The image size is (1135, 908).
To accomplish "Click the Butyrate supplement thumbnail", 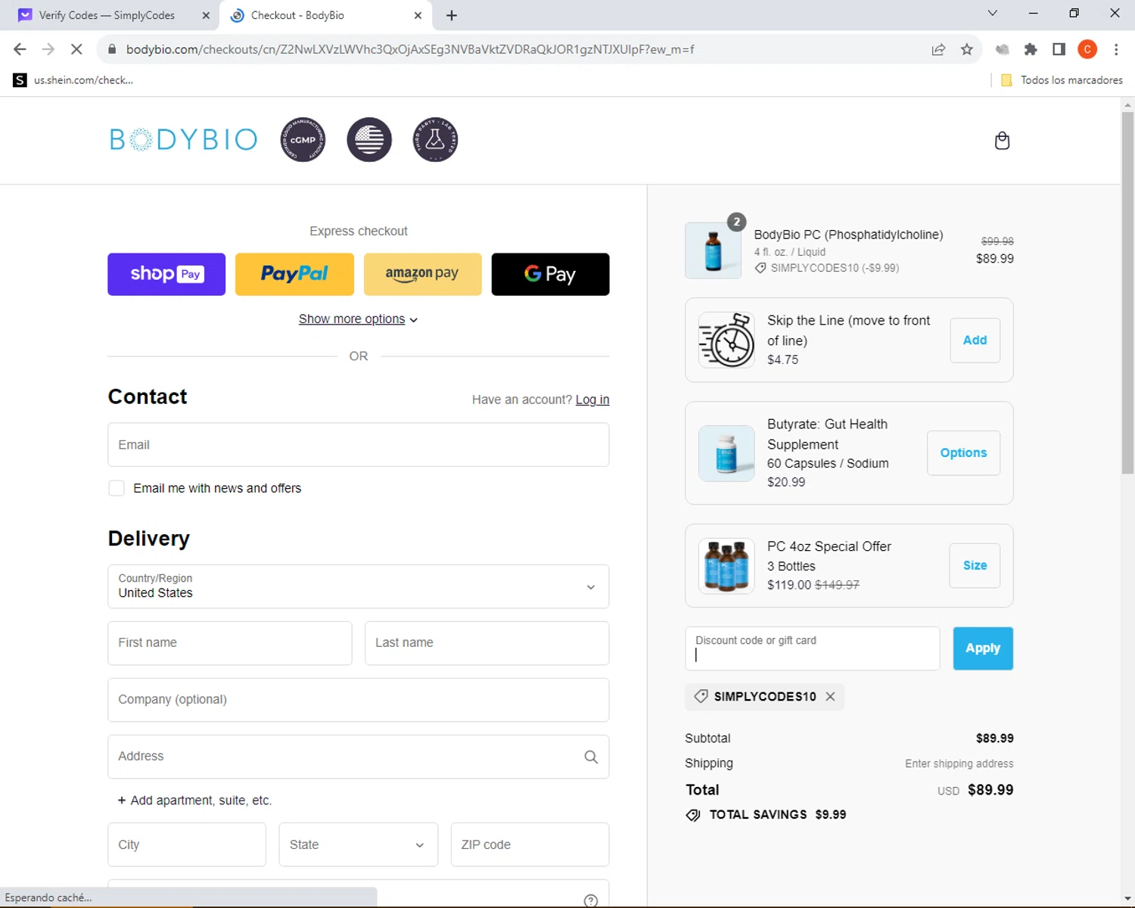I will [726, 453].
